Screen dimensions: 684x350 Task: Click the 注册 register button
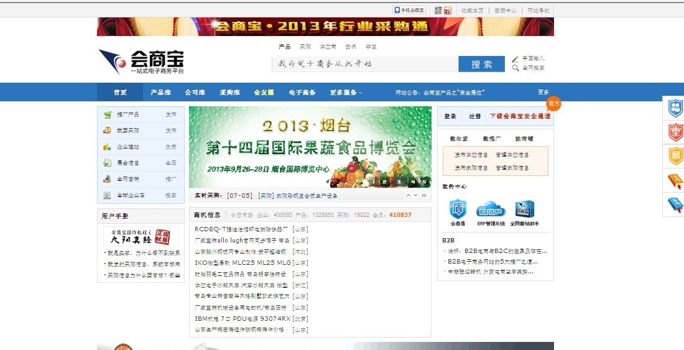pos(475,116)
